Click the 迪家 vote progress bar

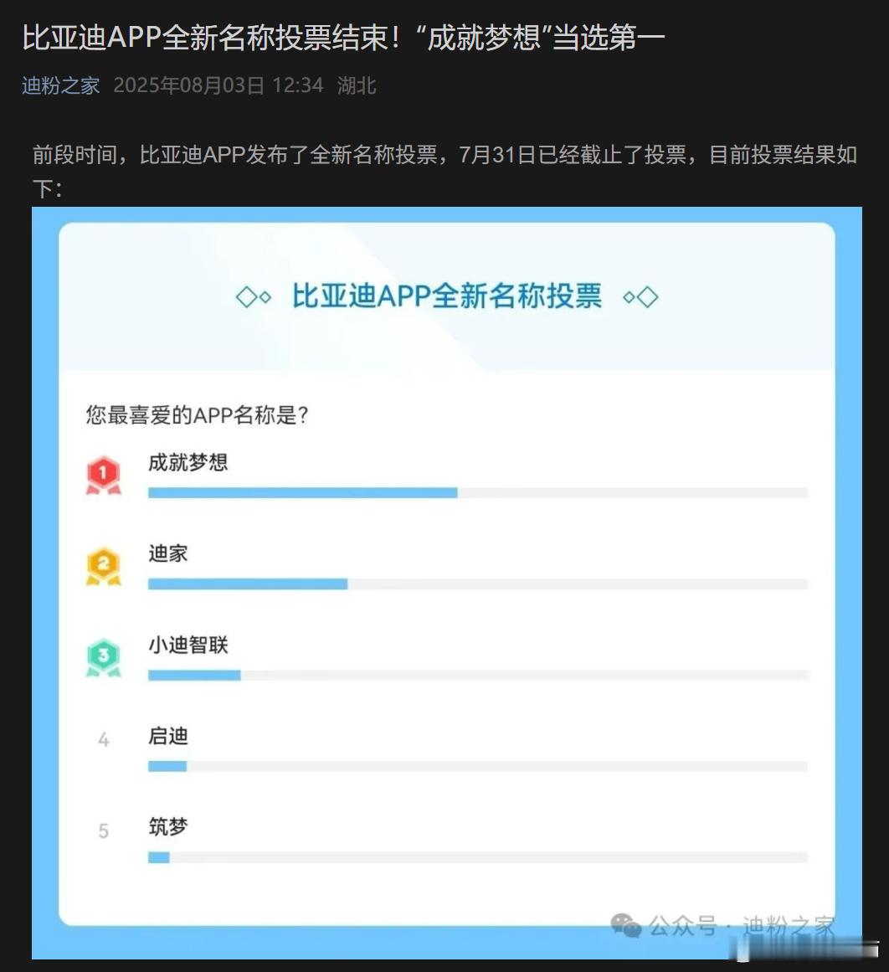478,584
